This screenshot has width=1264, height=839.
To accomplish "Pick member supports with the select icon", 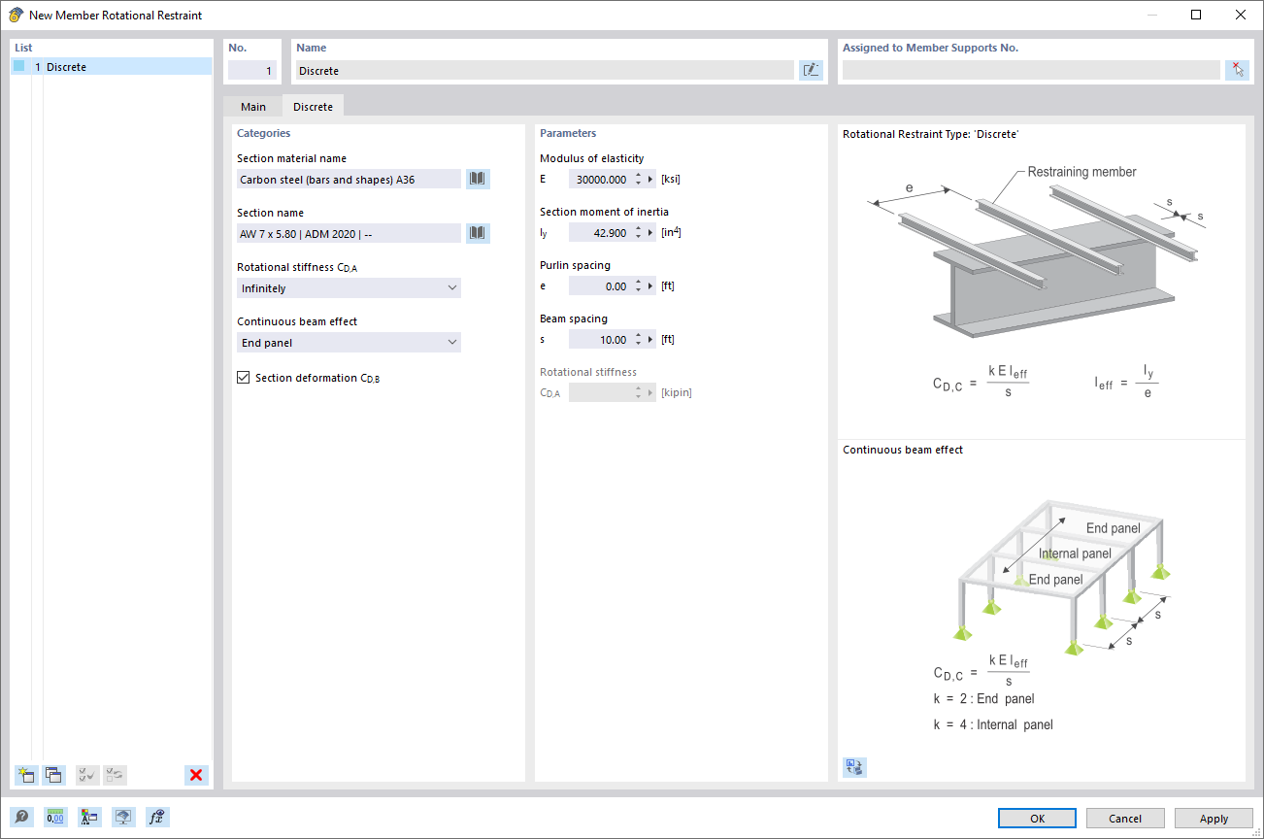I will 1237,69.
